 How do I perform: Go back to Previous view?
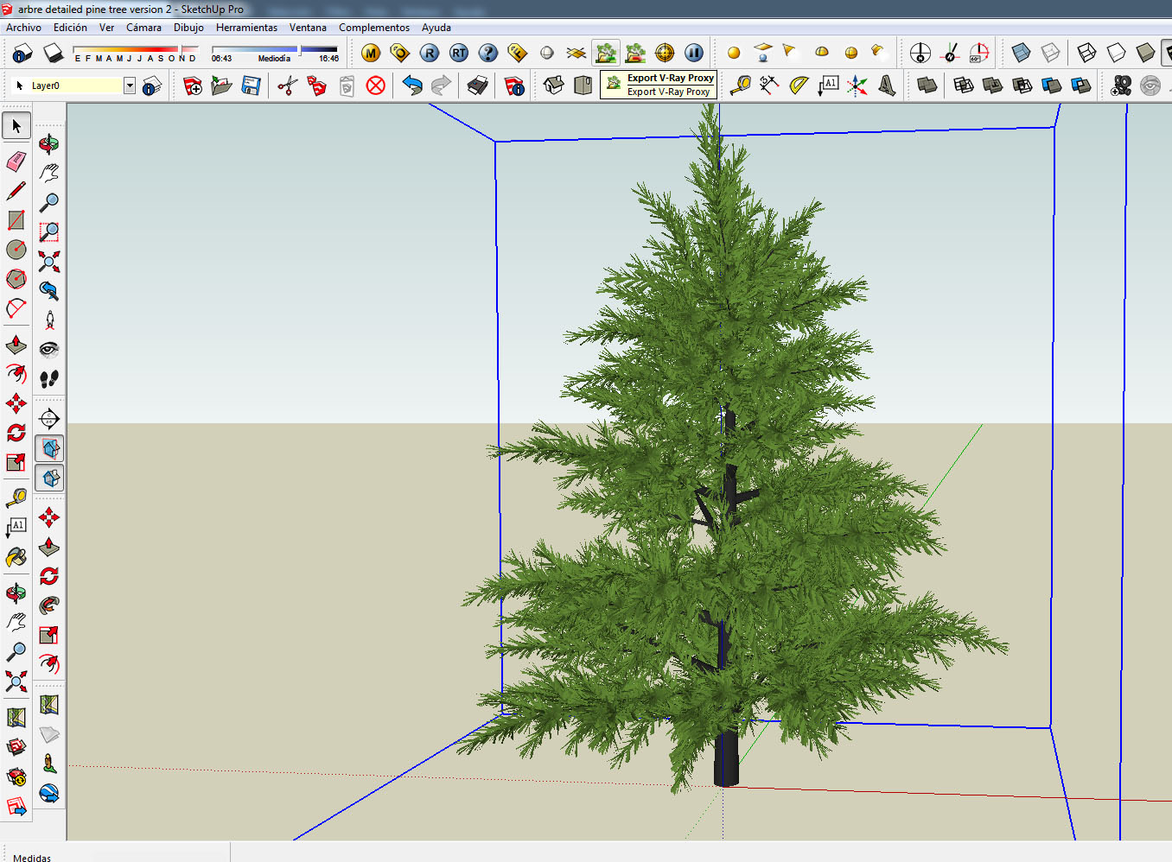[49, 290]
